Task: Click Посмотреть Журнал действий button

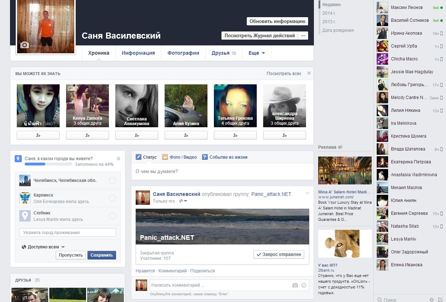Action: click(x=260, y=36)
